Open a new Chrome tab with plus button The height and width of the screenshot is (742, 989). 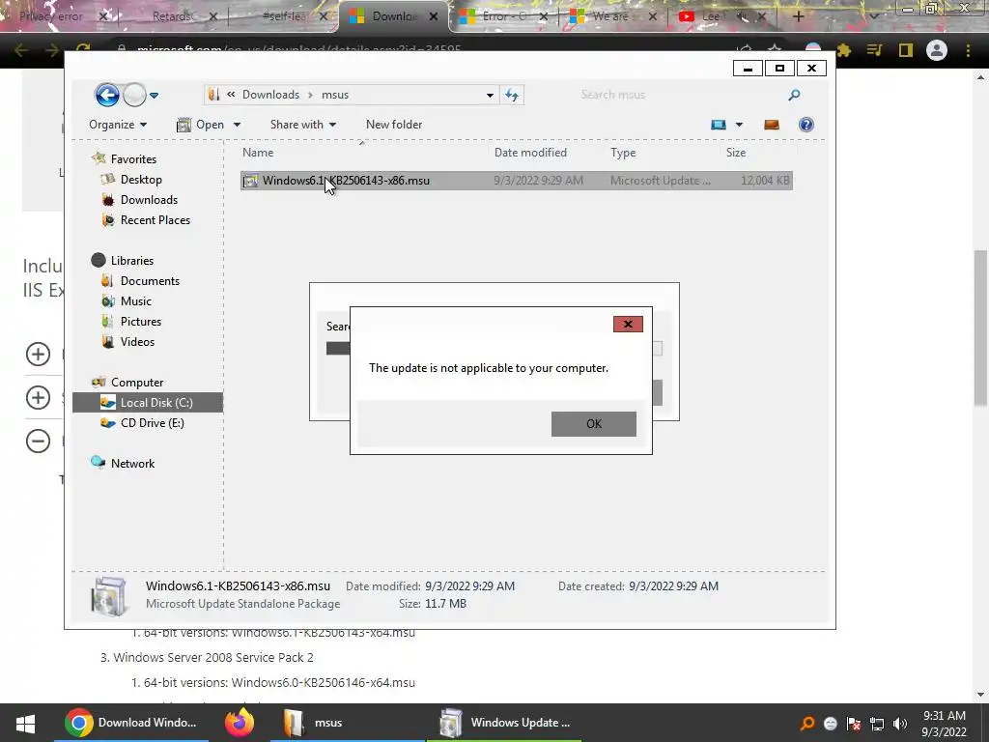tap(798, 16)
